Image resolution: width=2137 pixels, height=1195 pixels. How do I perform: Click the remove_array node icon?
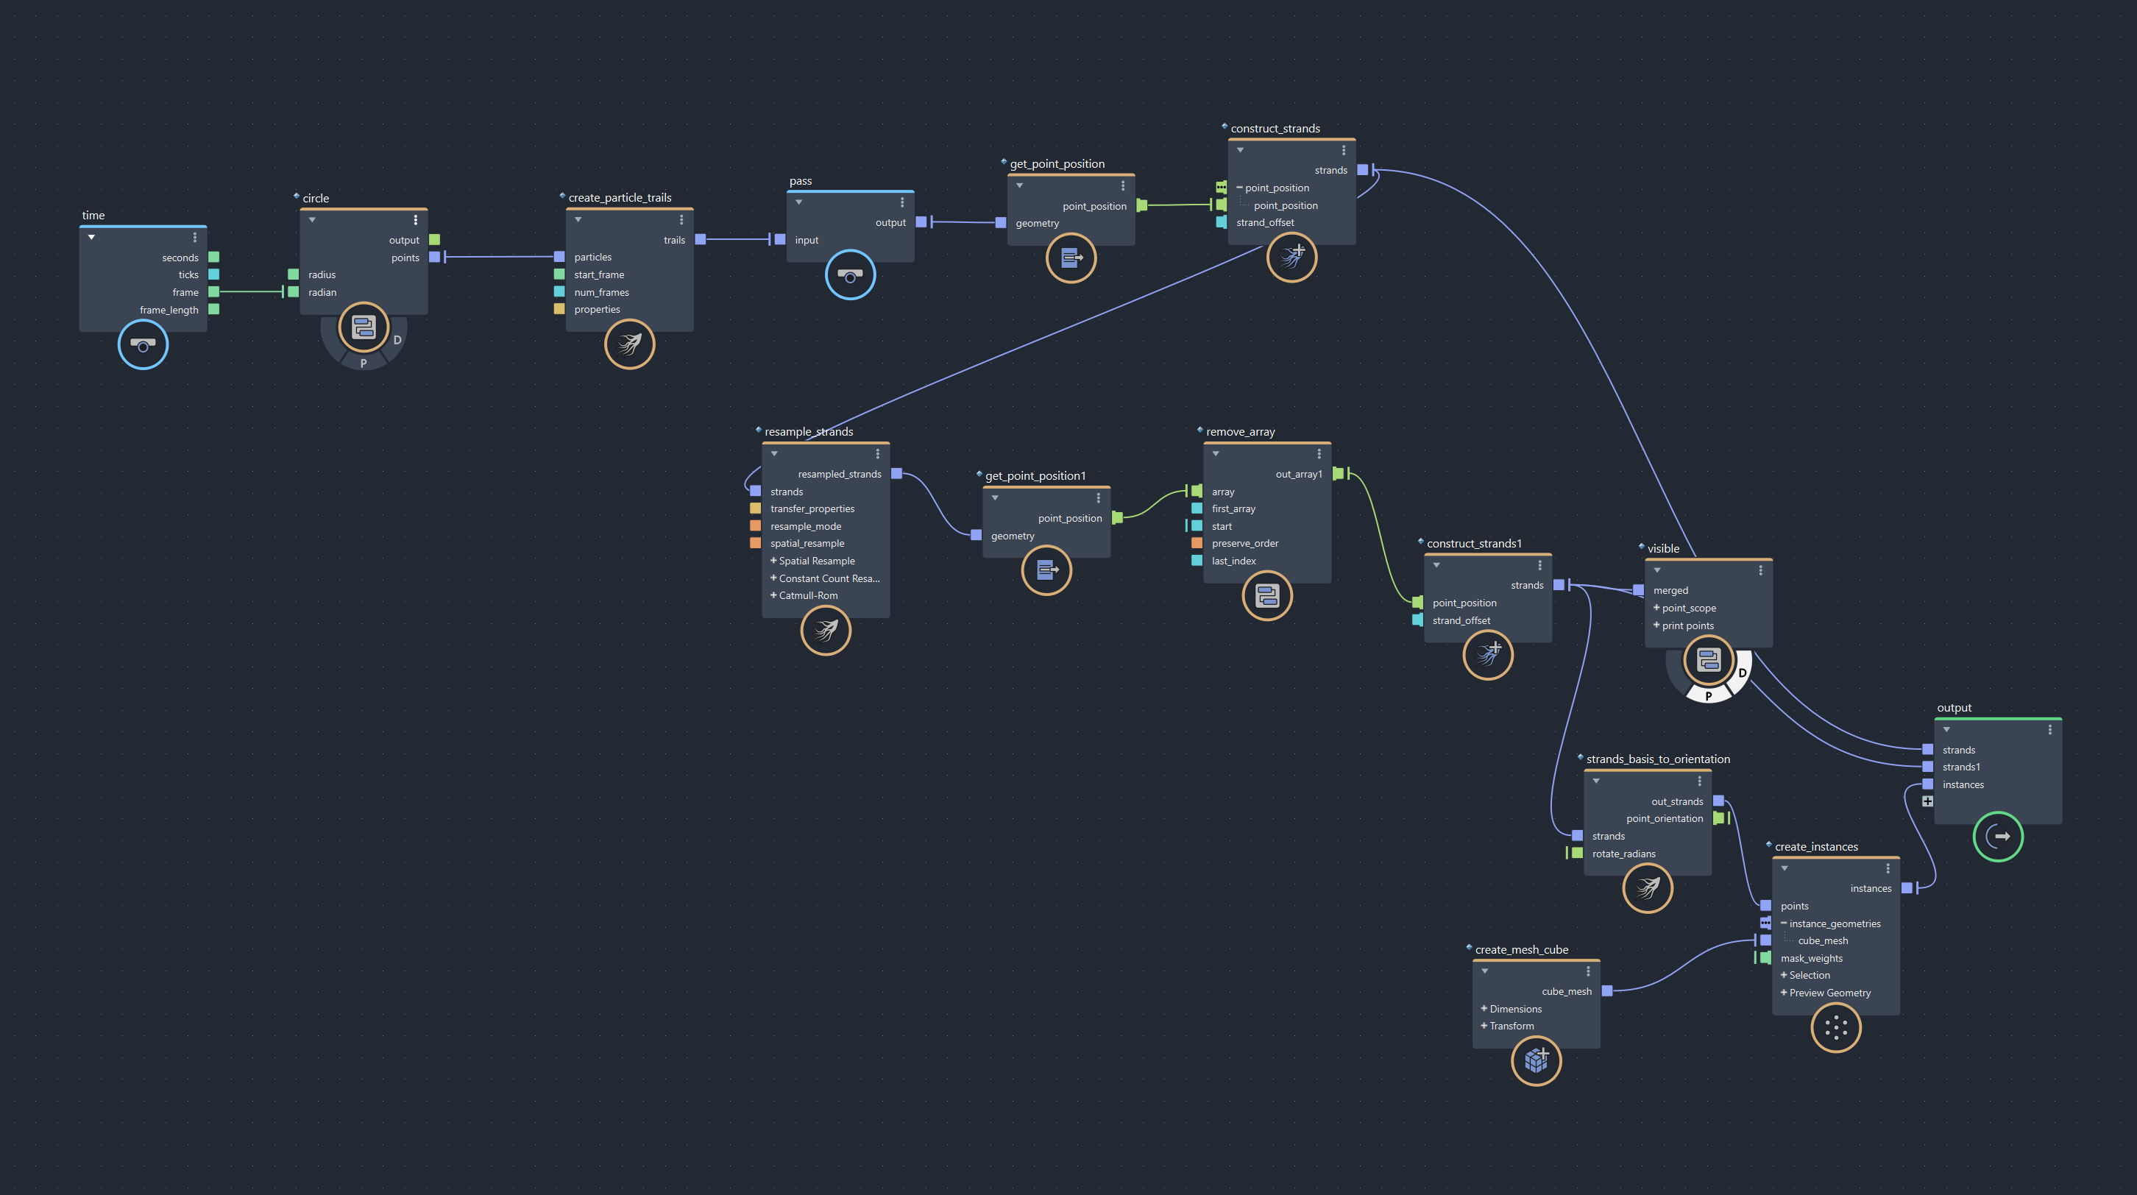(1266, 595)
